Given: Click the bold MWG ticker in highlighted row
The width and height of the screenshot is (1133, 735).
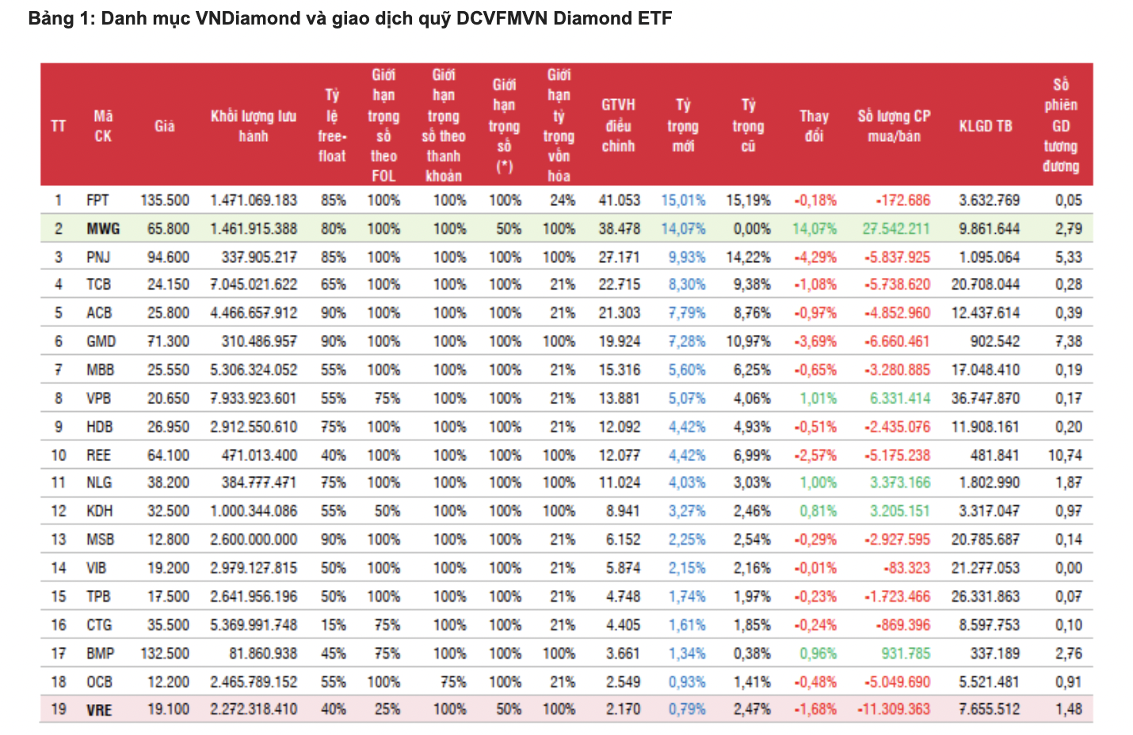Looking at the screenshot, I should (x=103, y=229).
